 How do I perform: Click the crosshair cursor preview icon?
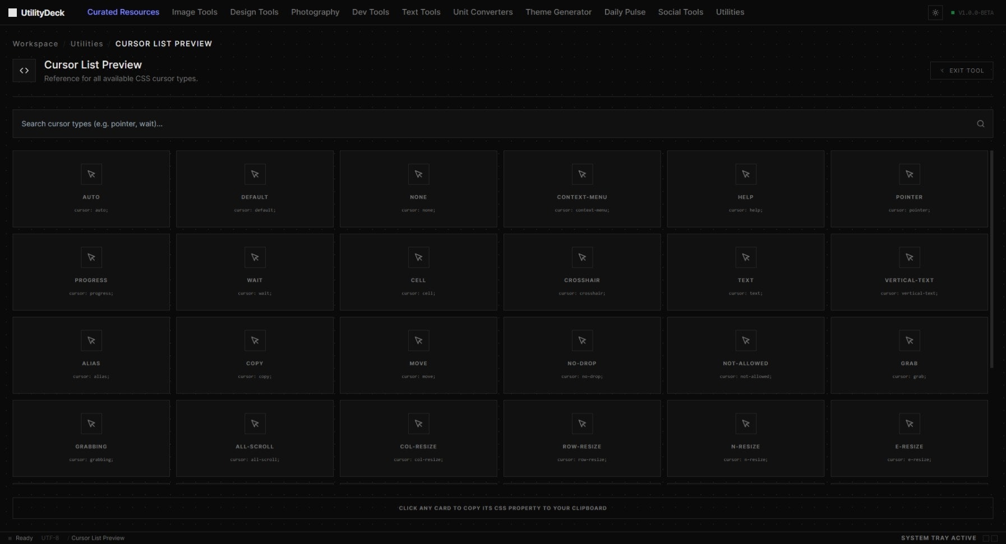pyautogui.click(x=582, y=257)
